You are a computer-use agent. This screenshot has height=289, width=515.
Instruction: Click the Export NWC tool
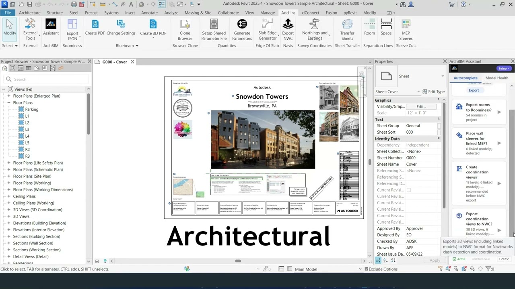288,29
